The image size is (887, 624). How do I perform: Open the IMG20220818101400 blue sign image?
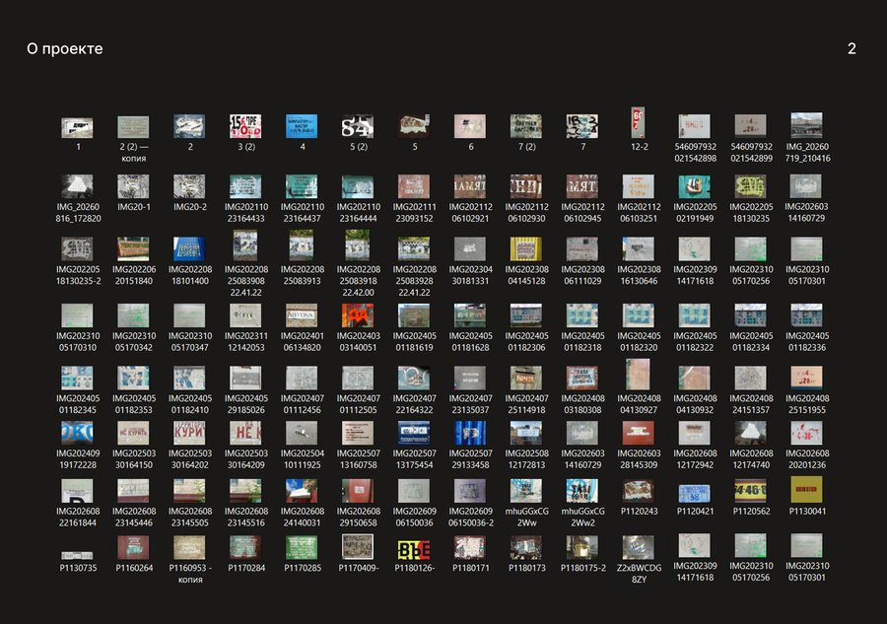pos(189,248)
